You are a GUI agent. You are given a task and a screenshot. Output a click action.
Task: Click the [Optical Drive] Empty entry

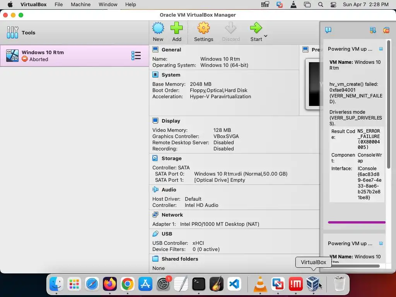[220, 180]
